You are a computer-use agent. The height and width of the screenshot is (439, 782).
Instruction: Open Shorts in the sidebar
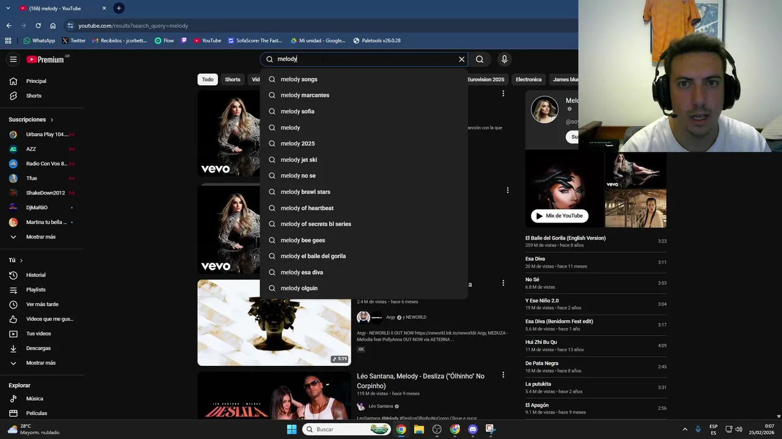pyautogui.click(x=41, y=96)
